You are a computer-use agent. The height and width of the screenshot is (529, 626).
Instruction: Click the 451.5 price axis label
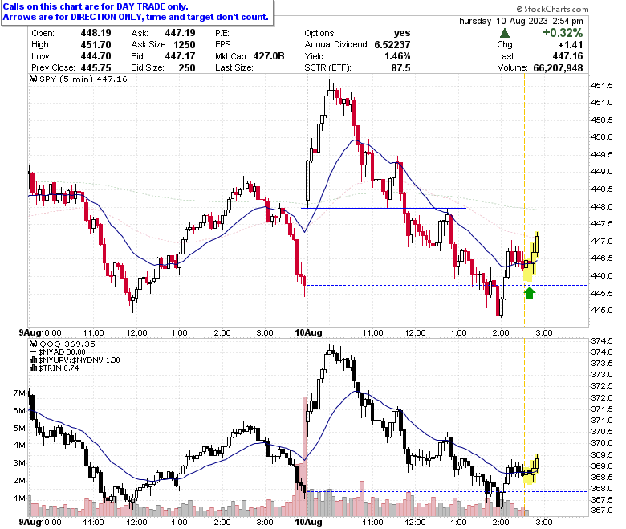pos(602,85)
